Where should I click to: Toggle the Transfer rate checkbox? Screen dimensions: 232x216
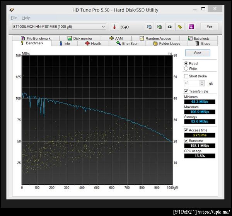pos(186,91)
